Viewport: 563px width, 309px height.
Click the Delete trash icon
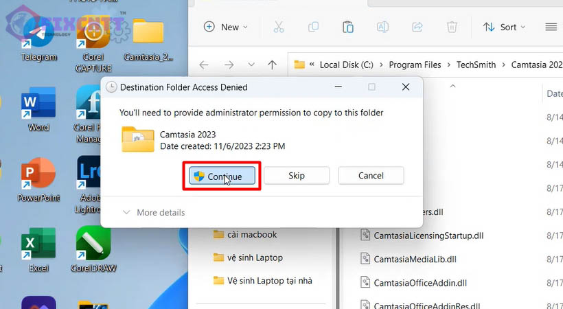(452, 27)
